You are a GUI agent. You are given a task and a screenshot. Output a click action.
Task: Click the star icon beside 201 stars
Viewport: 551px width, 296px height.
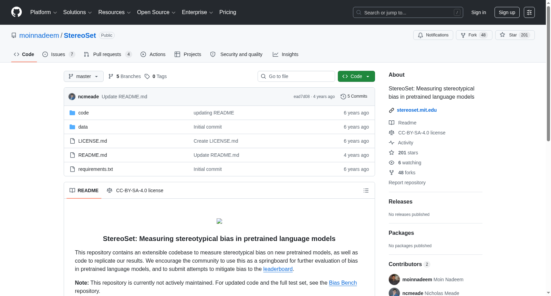(x=392, y=153)
